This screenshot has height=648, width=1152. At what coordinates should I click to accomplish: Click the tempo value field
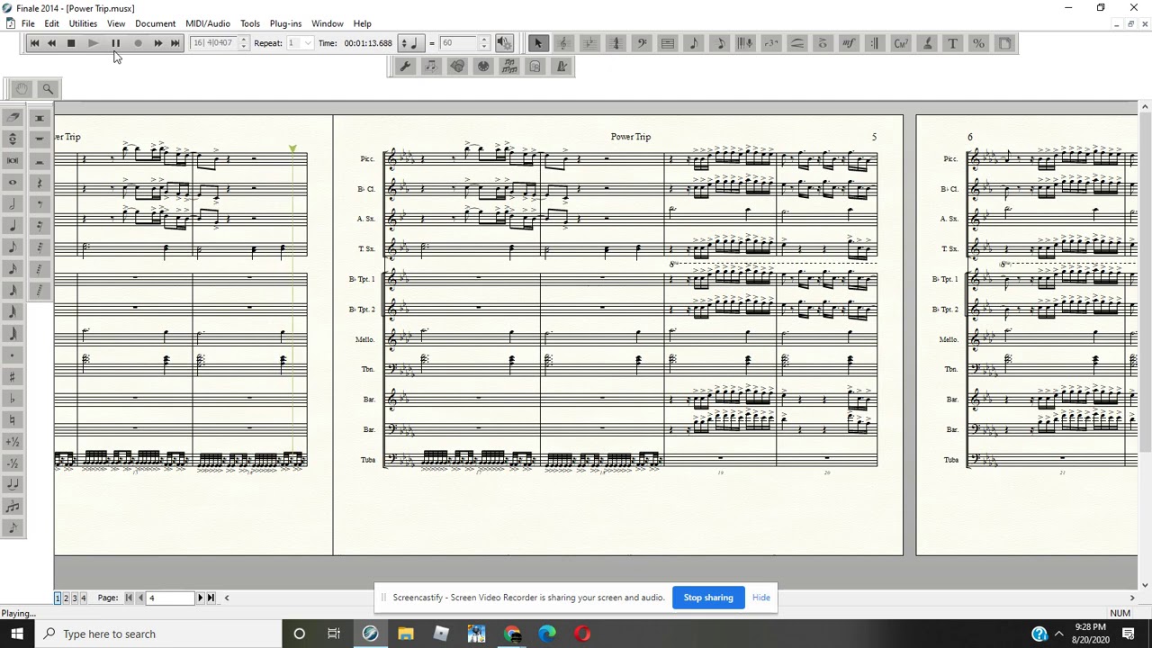(x=459, y=43)
